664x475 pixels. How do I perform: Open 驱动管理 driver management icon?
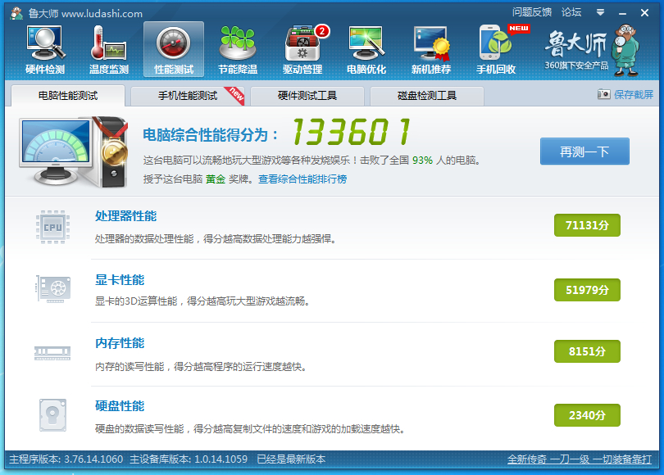[x=302, y=43]
